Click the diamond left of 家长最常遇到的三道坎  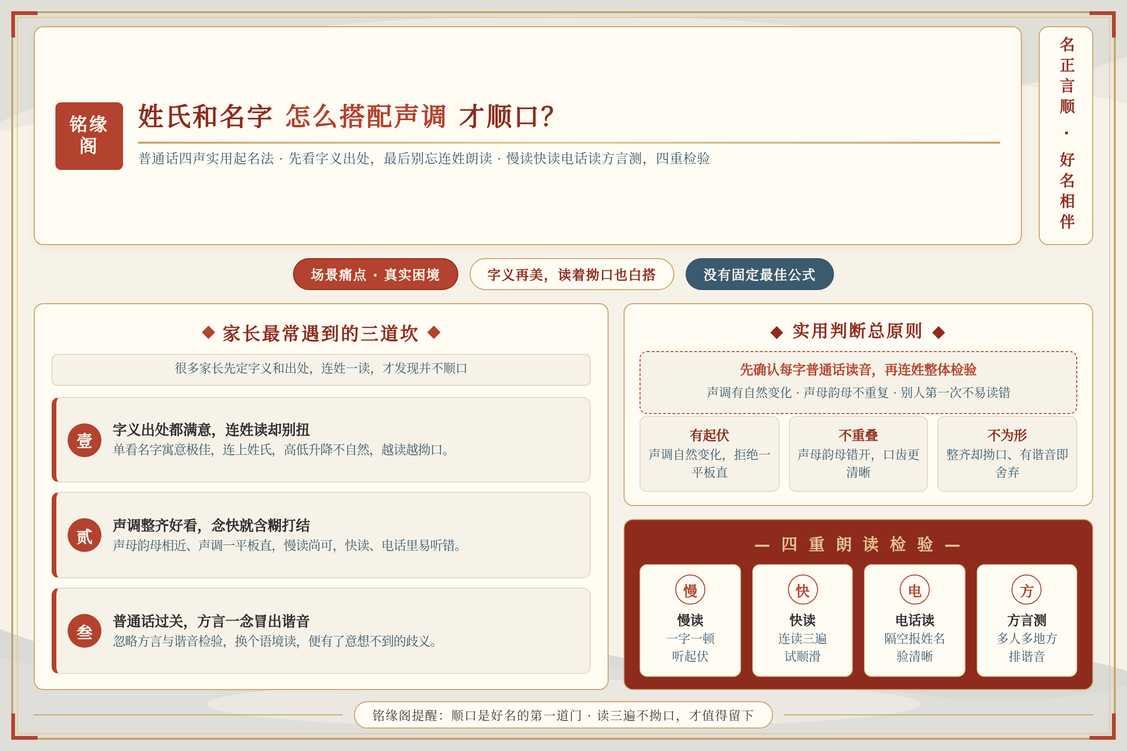[x=208, y=332]
